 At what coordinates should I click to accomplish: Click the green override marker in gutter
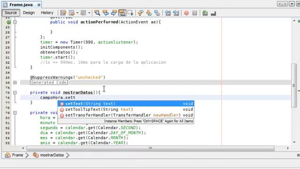(8, 22)
